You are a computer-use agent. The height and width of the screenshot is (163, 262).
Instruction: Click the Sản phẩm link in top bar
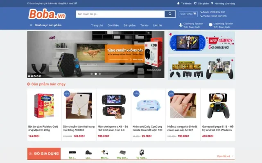203,4
